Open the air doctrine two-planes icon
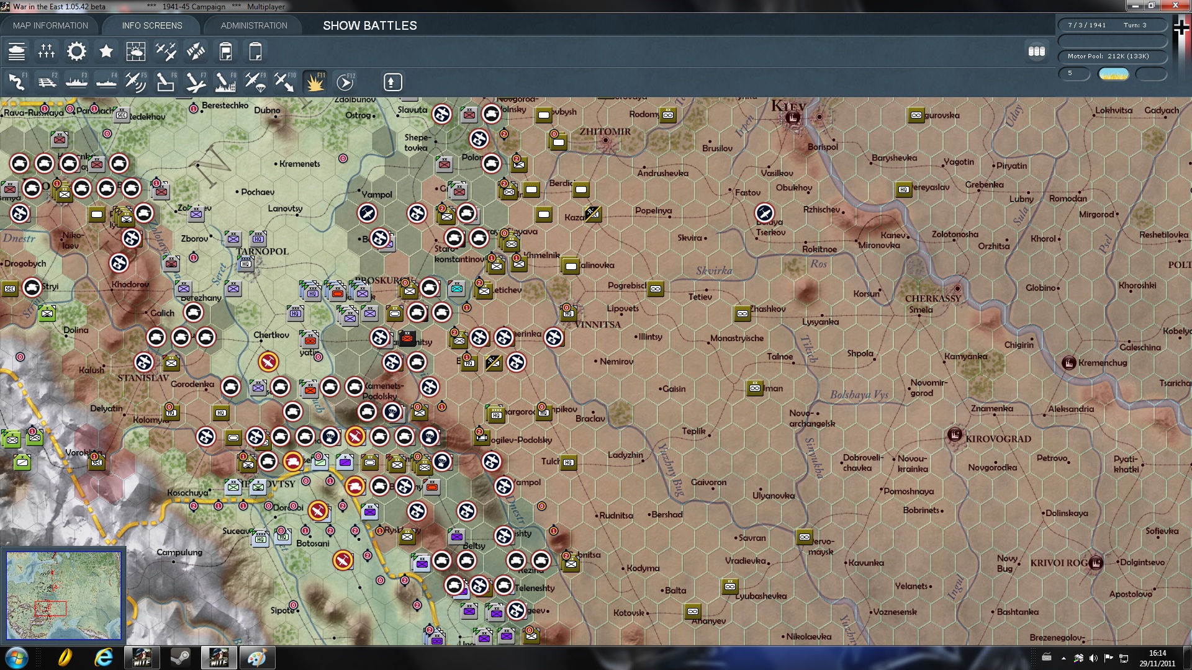Image resolution: width=1192 pixels, height=670 pixels. pos(166,51)
